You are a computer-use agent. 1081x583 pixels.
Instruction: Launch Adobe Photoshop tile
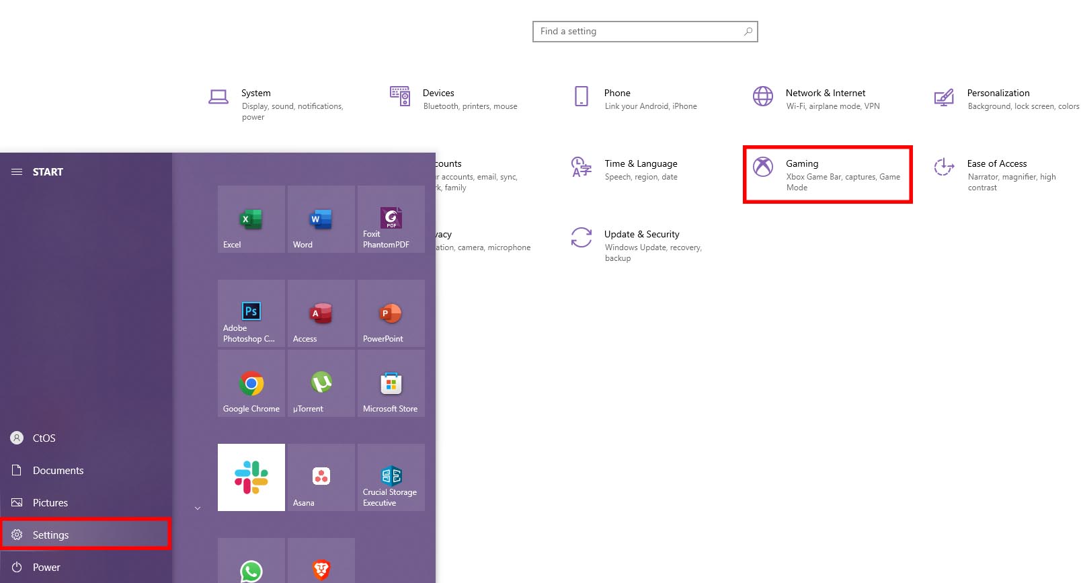(251, 313)
